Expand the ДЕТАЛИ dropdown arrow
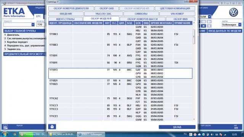Image resolution: width=244 pixels, height=137 pixels. (x=209, y=17)
